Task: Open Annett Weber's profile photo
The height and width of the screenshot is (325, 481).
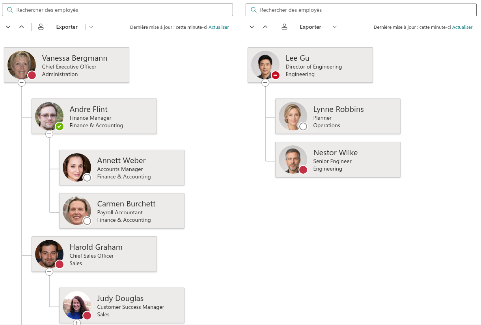Action: tap(77, 167)
